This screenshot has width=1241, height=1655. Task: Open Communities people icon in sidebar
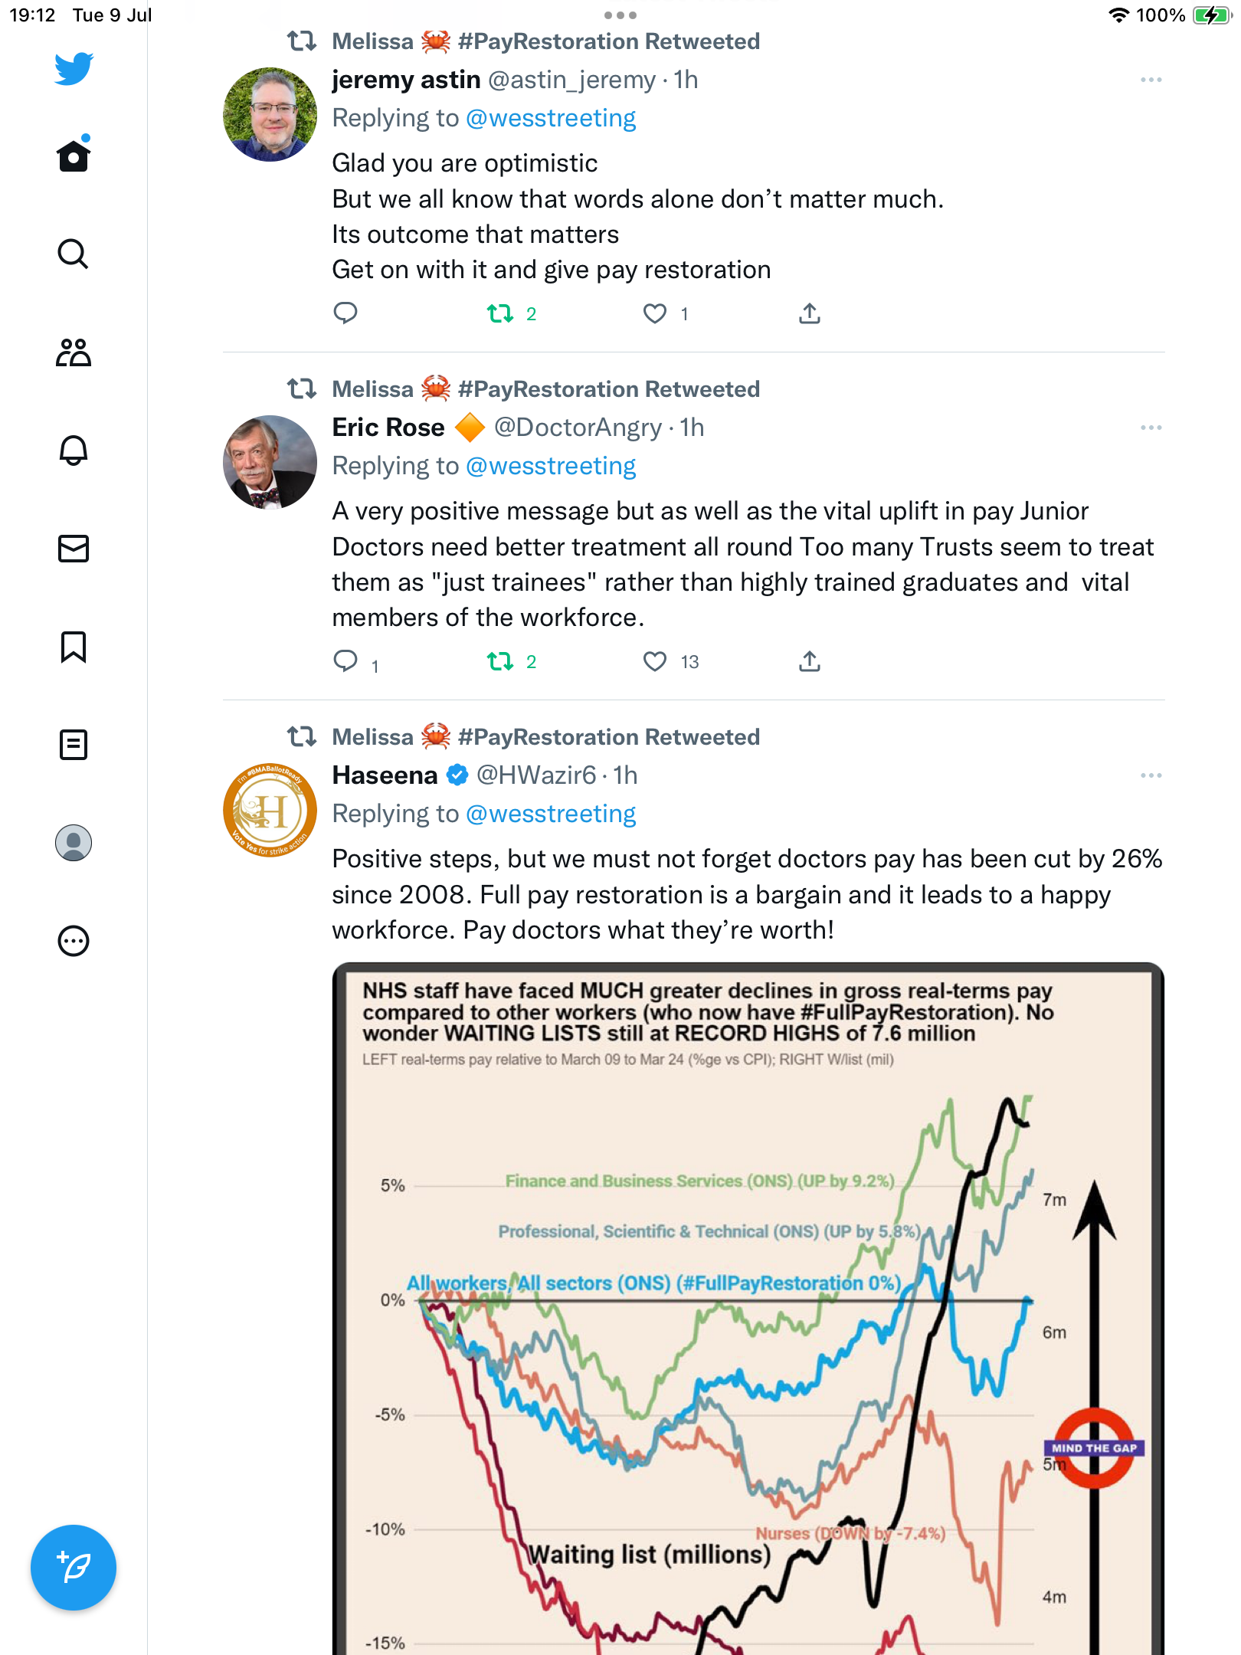point(74,352)
